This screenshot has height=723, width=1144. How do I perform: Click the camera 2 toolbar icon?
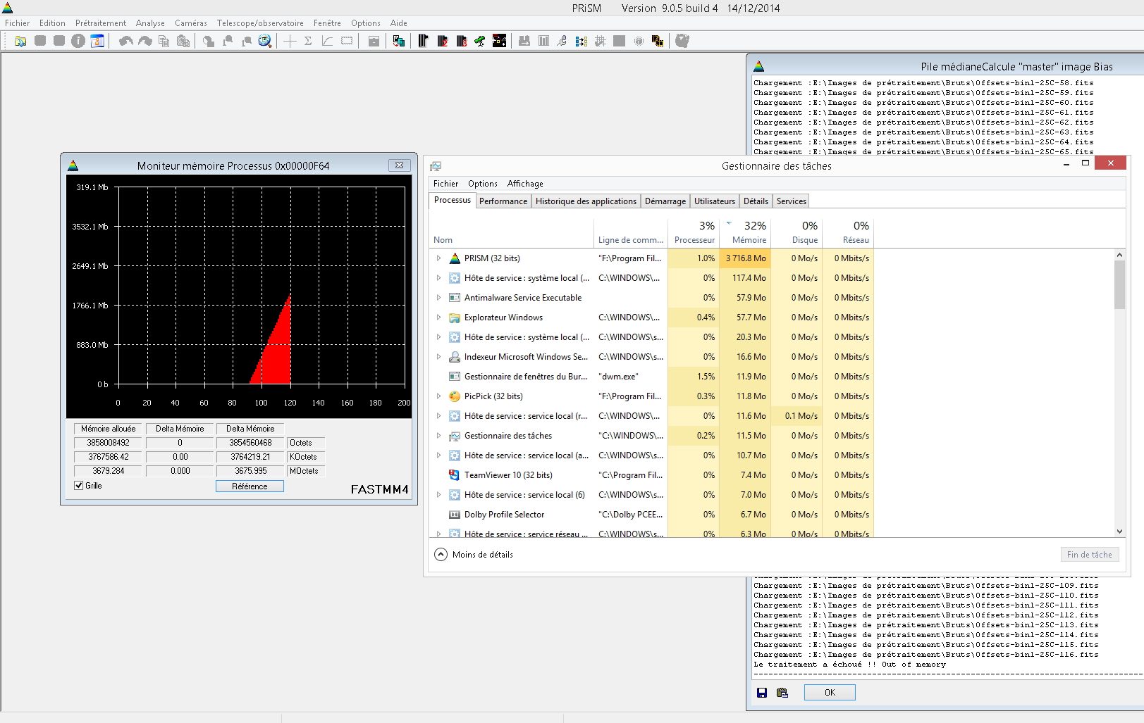click(443, 41)
